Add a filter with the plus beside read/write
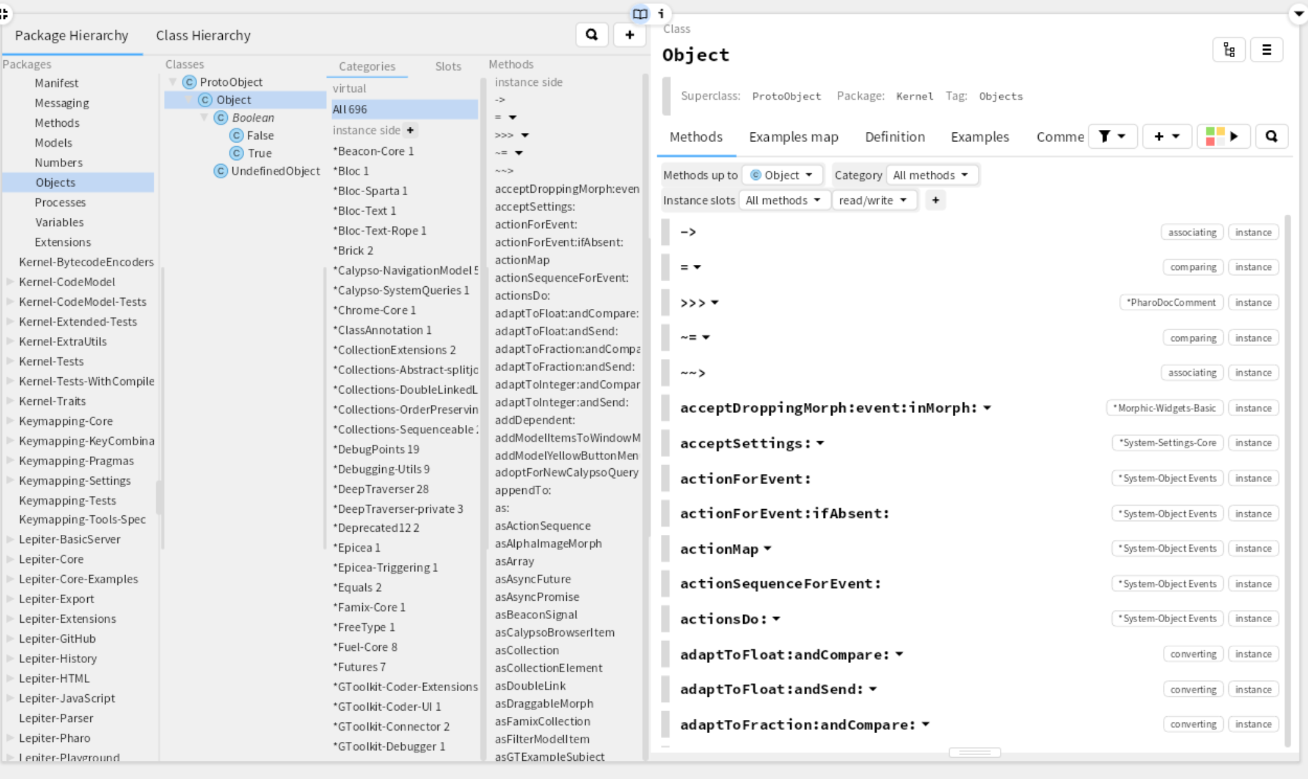 935,200
